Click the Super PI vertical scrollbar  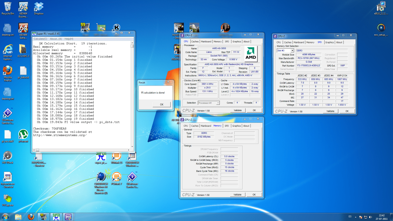click(x=132, y=97)
